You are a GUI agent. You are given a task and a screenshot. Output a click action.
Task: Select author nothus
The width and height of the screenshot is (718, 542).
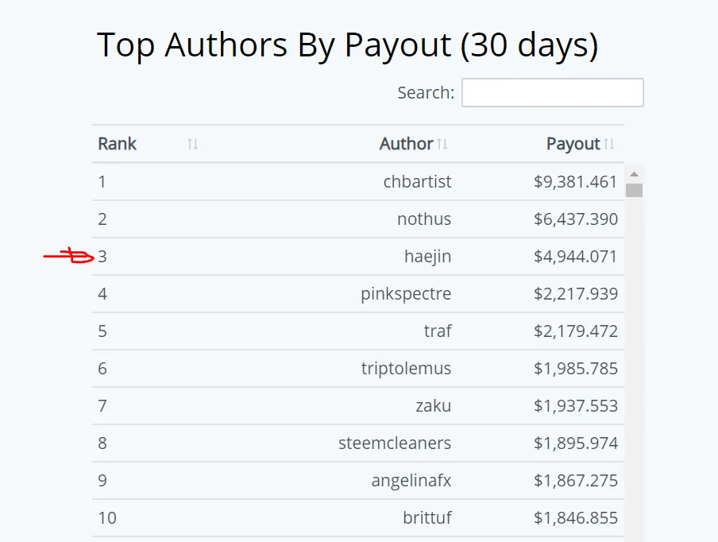[424, 219]
